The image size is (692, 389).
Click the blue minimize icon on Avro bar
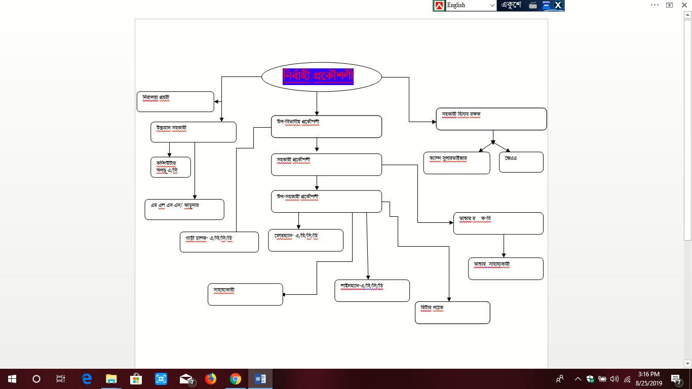coord(546,5)
